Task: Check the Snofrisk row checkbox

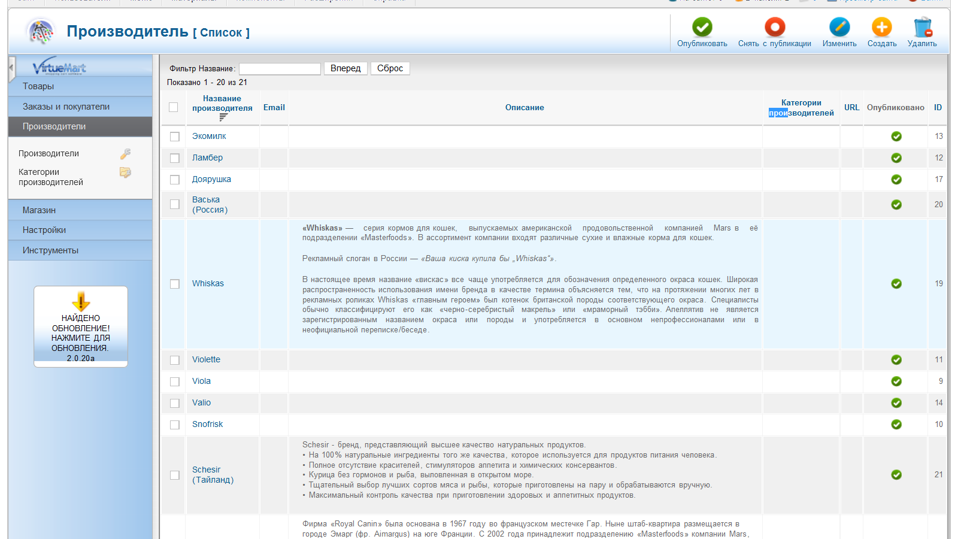Action: point(175,425)
